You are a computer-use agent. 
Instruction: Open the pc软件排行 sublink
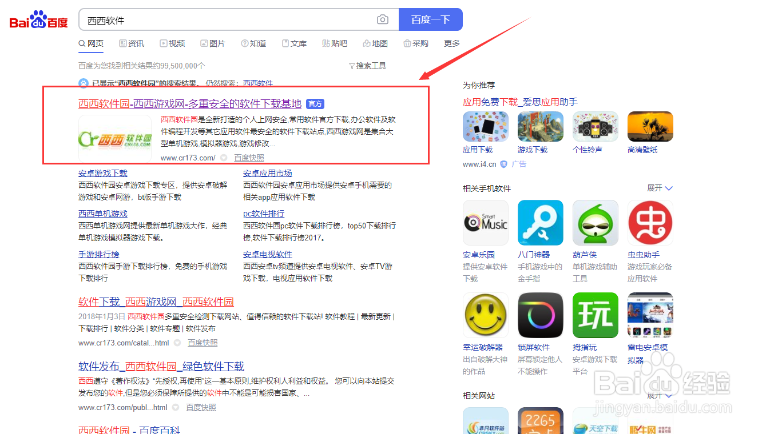264,214
